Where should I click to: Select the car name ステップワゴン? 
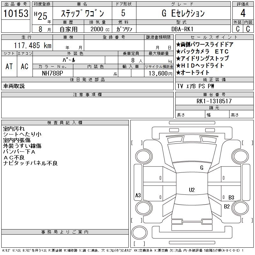click(x=82, y=13)
